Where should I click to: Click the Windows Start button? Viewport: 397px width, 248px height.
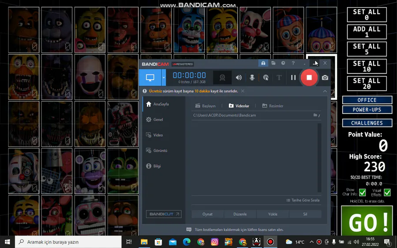click(7, 242)
